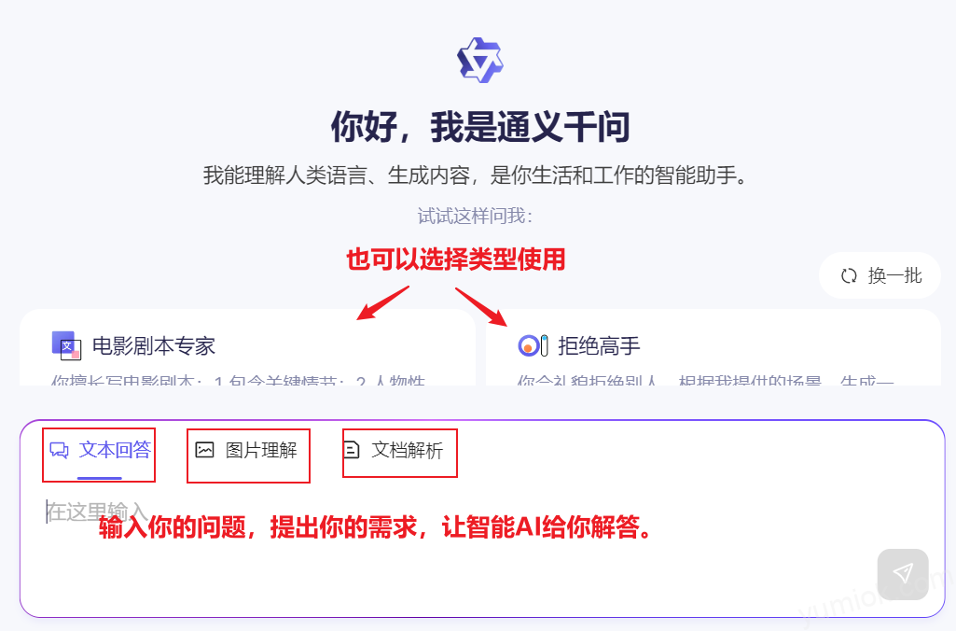The height and width of the screenshot is (631, 956).
Task: Switch to the 图片理解 tab
Action: [246, 450]
